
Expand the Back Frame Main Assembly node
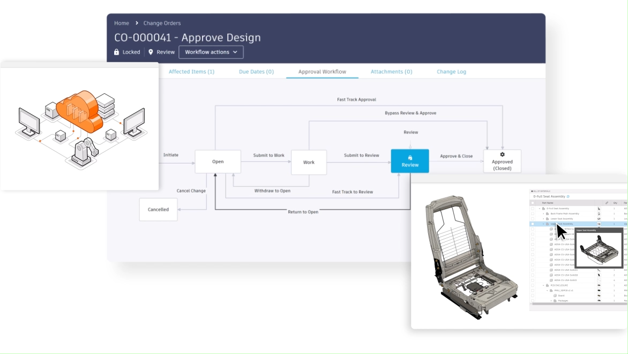(543, 213)
